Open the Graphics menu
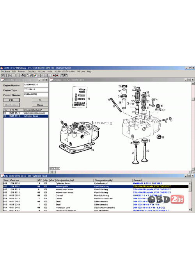Image resolution: width=195 pixels, height=279 pixels. pos(32,71)
